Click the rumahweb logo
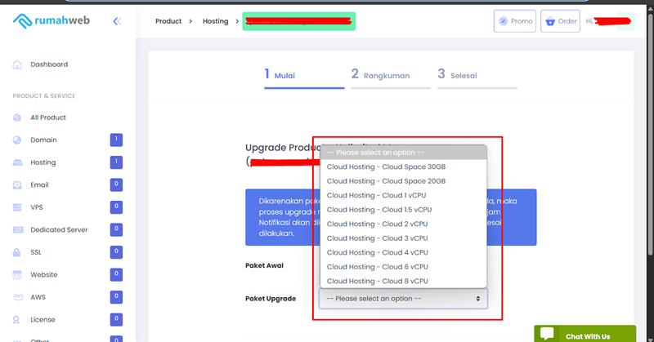This screenshot has height=342, width=654. [x=52, y=21]
